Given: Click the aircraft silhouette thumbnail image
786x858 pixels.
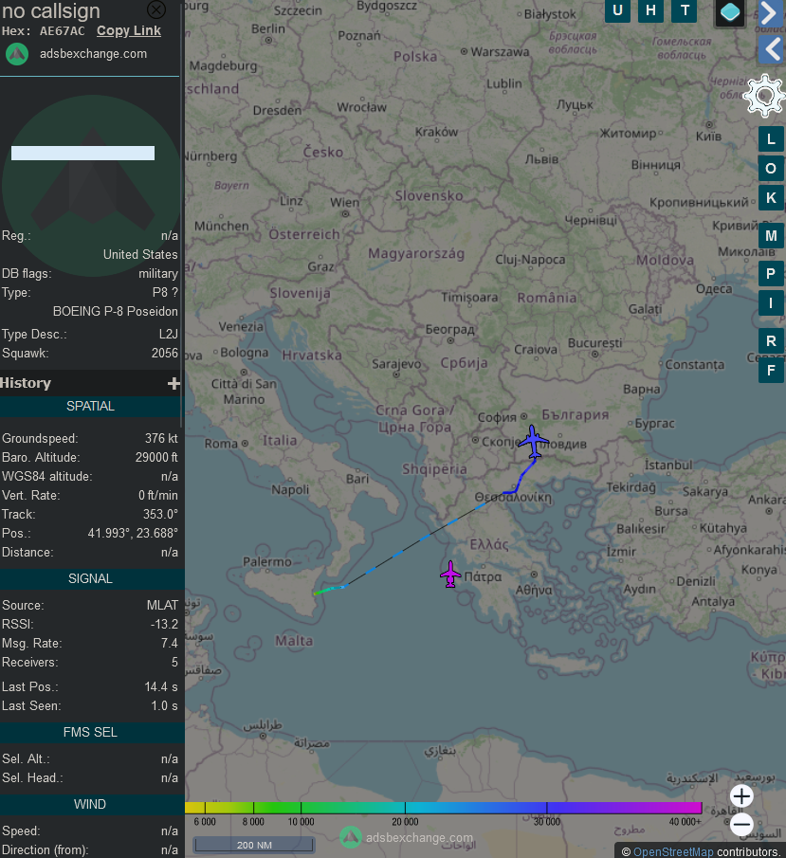Looking at the screenshot, I should (92, 185).
